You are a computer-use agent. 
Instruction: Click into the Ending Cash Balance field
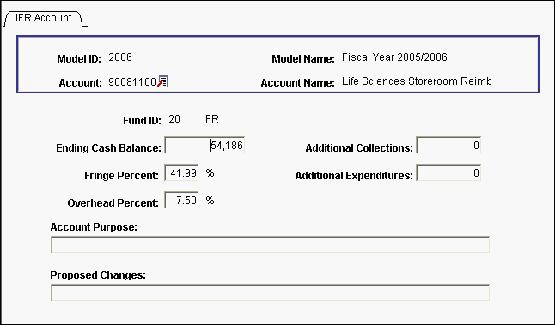pos(204,145)
